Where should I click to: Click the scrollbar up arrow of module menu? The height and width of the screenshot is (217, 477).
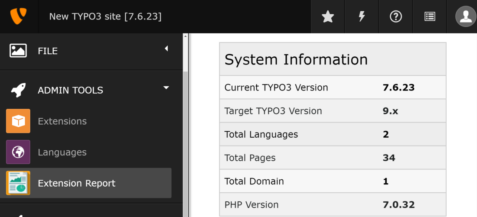pos(185,36)
